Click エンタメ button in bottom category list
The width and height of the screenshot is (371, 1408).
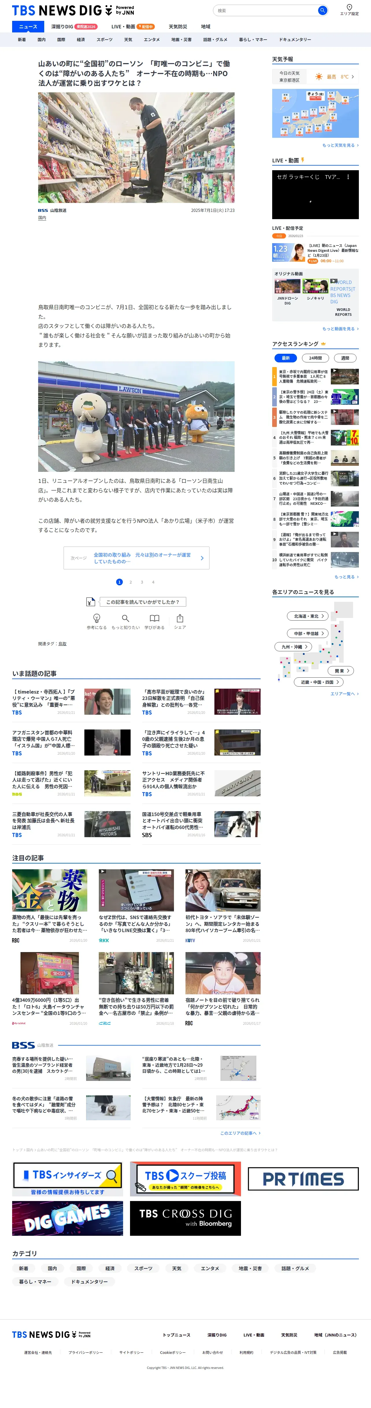(209, 1268)
